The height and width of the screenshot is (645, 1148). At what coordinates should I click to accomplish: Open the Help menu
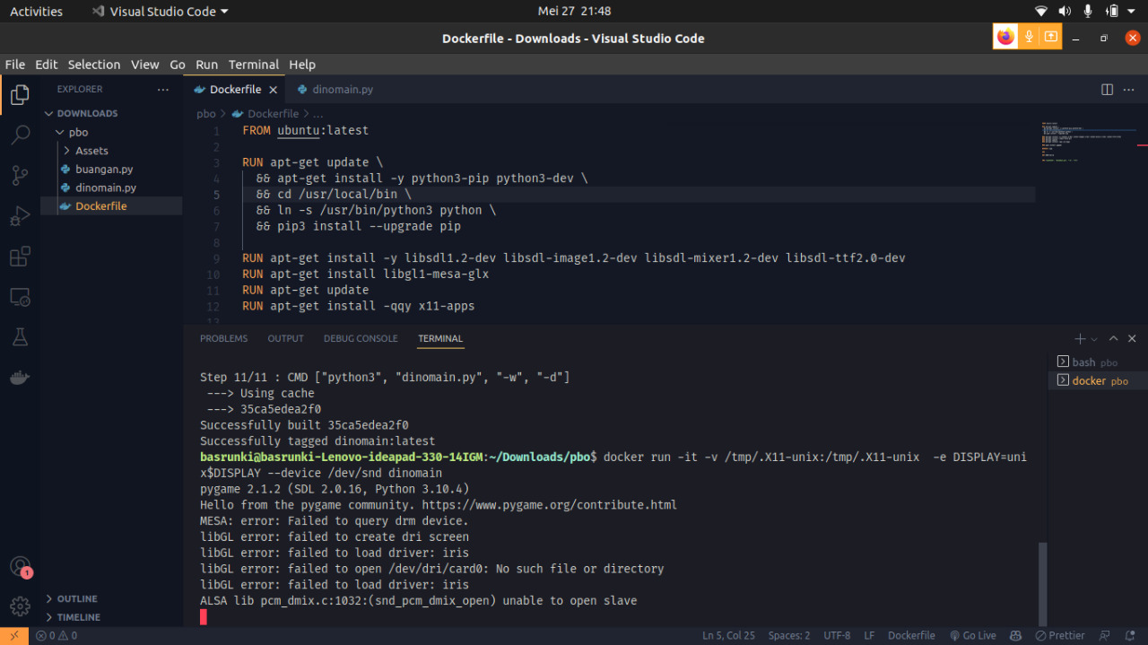coord(302,65)
